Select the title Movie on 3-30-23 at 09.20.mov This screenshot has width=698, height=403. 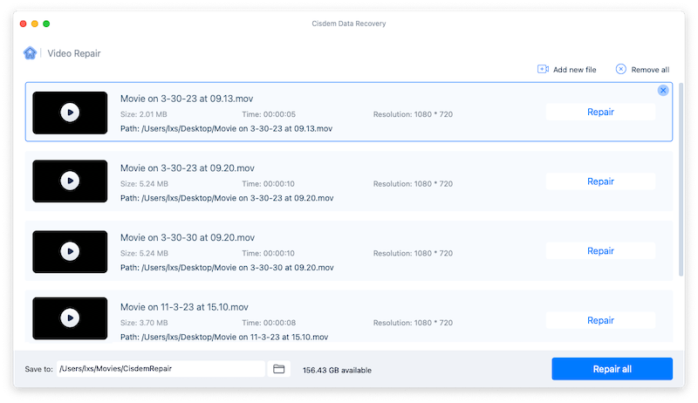pyautogui.click(x=188, y=168)
